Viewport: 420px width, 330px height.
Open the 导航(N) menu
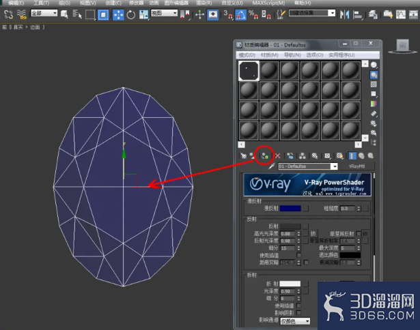click(292, 55)
